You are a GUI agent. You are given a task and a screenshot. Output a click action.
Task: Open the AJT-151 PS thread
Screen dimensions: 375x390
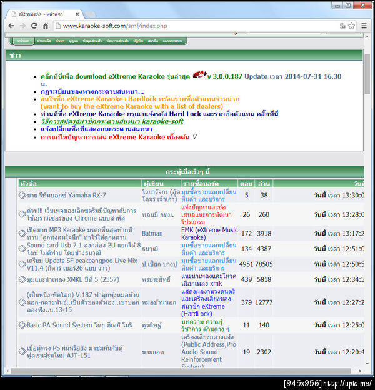coord(75,351)
